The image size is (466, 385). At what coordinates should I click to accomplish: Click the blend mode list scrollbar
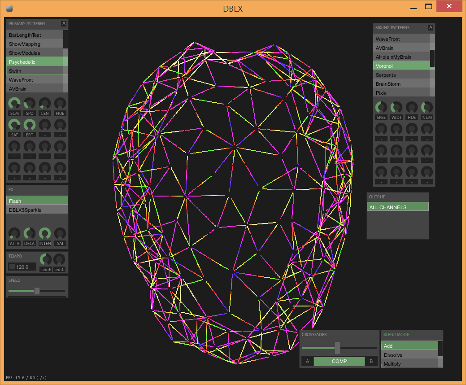440,349
